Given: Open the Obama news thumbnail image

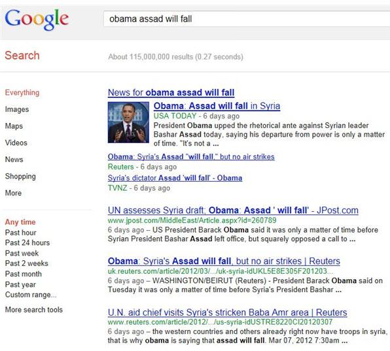Looking at the screenshot, I should click(x=128, y=122).
